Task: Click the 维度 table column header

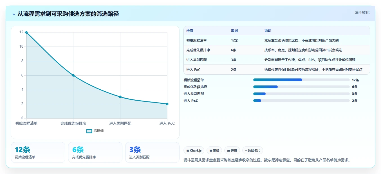Action: coord(190,31)
